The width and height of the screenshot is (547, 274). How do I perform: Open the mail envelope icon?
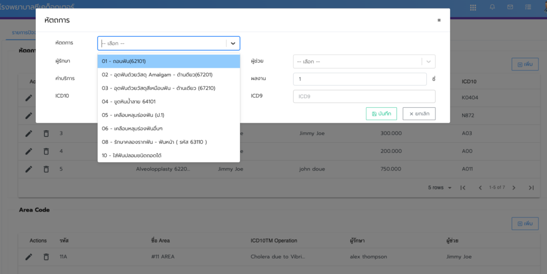(x=510, y=7)
